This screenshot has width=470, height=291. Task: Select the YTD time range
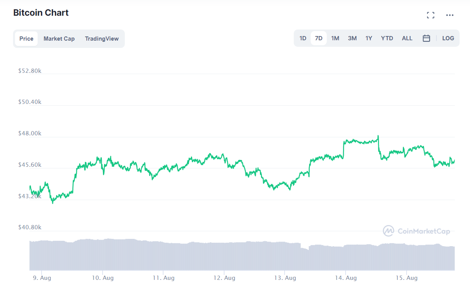[x=387, y=38]
